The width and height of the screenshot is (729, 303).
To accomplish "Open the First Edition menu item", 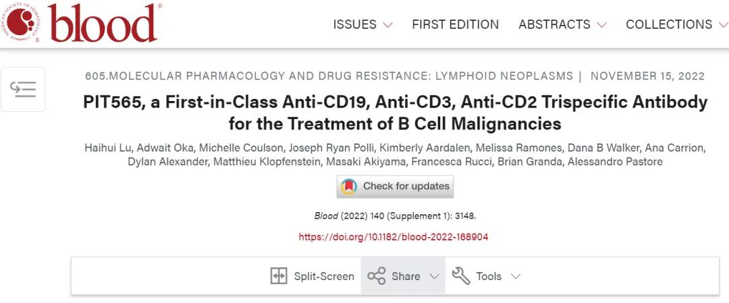I will pos(456,25).
